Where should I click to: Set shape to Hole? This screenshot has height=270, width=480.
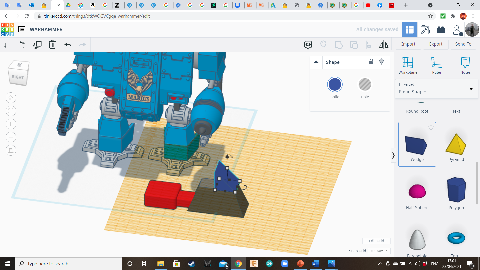[365, 85]
